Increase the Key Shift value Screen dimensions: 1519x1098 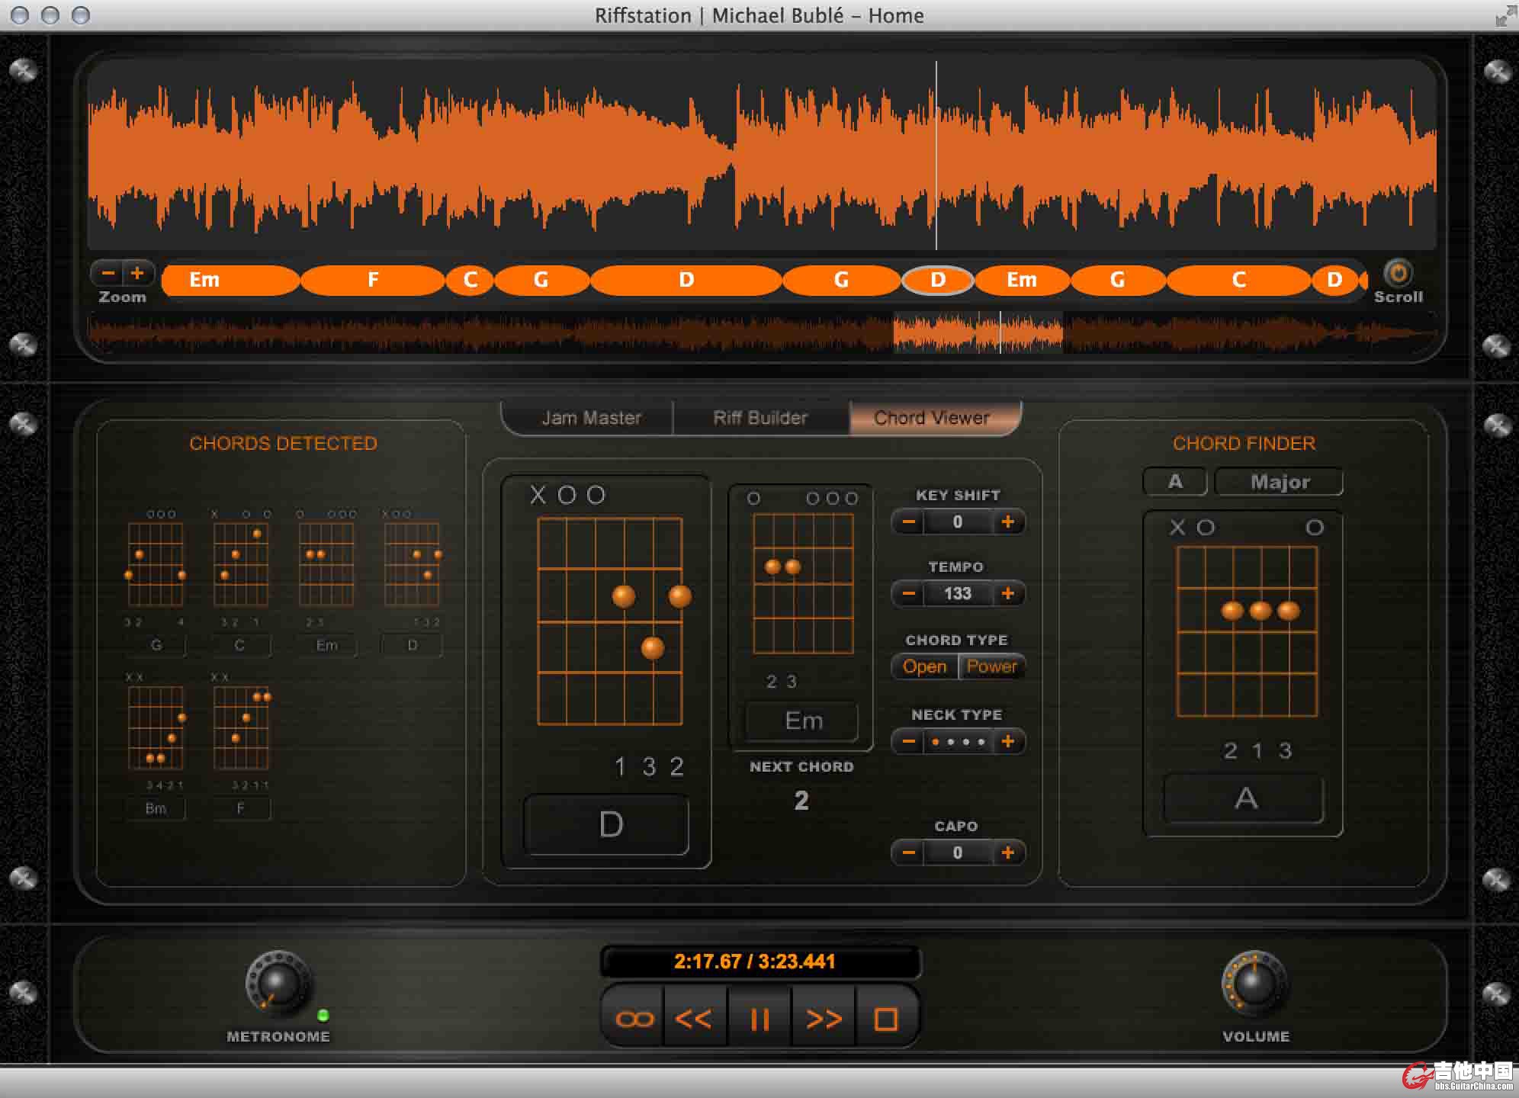[1007, 522]
